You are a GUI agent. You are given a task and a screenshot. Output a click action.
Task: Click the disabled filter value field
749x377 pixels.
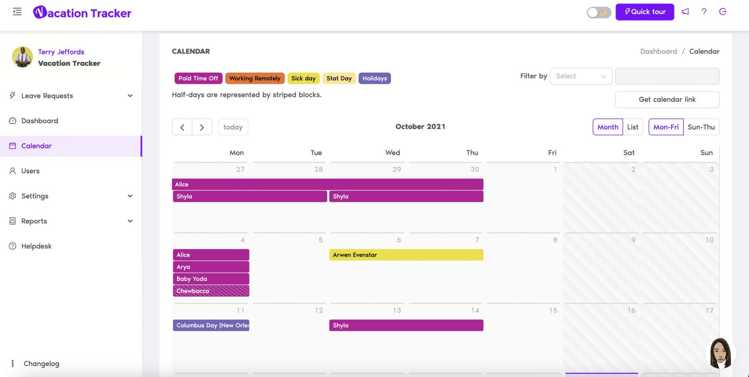(x=667, y=76)
